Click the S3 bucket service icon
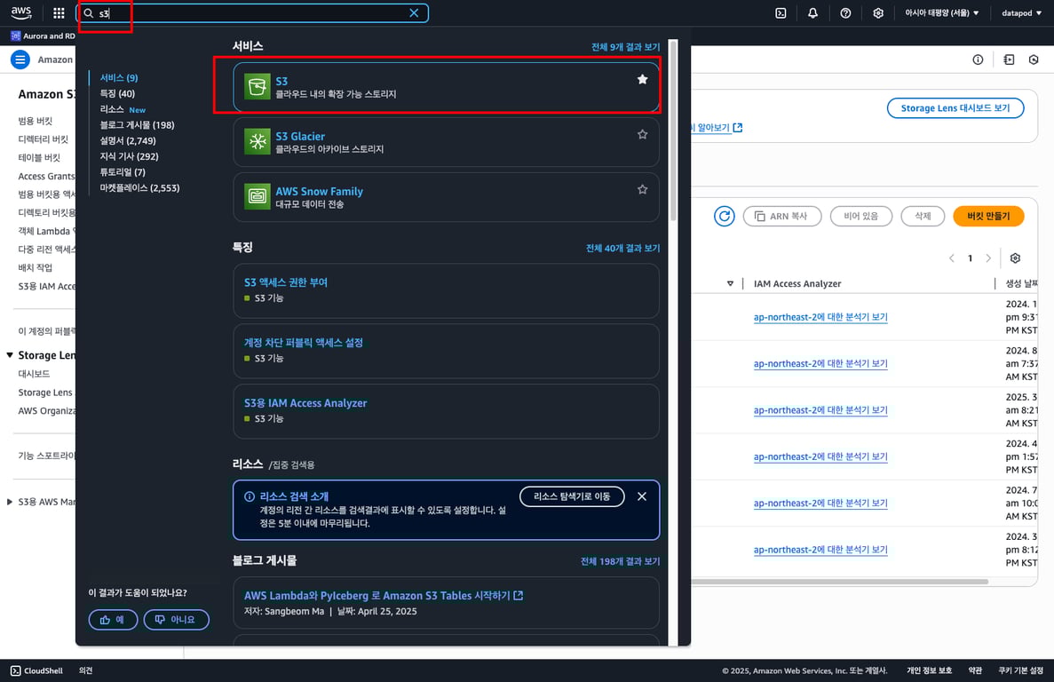 (x=257, y=87)
